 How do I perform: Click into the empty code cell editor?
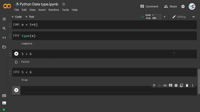click(108, 90)
